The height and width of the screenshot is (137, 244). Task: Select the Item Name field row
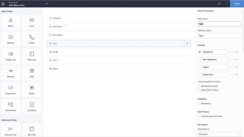tap(119, 26)
